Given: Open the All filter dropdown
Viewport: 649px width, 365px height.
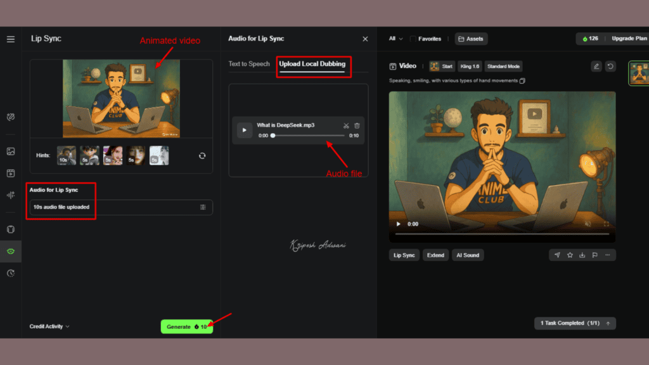Looking at the screenshot, I should [x=395, y=39].
